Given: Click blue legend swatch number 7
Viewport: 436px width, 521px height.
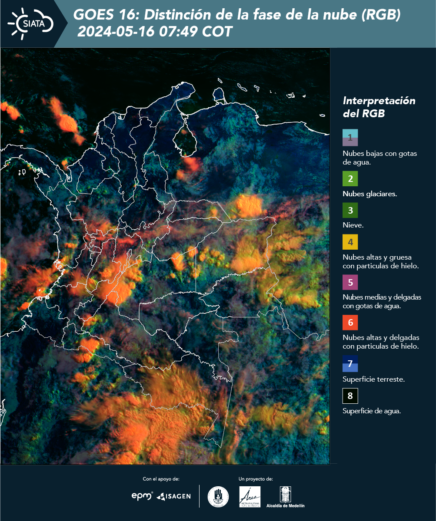Looking at the screenshot, I should (350, 364).
